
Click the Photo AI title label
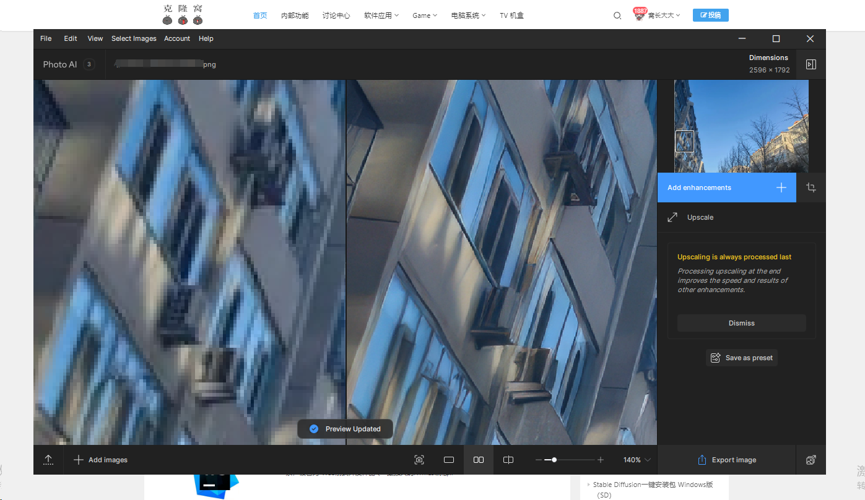(x=60, y=64)
